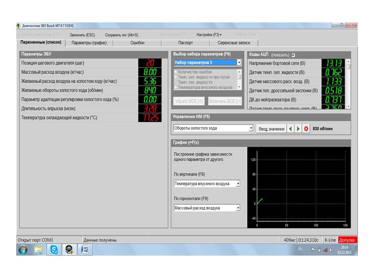Switch to Переменные (список) tab
The width and height of the screenshot is (371, 278).
click(x=41, y=42)
